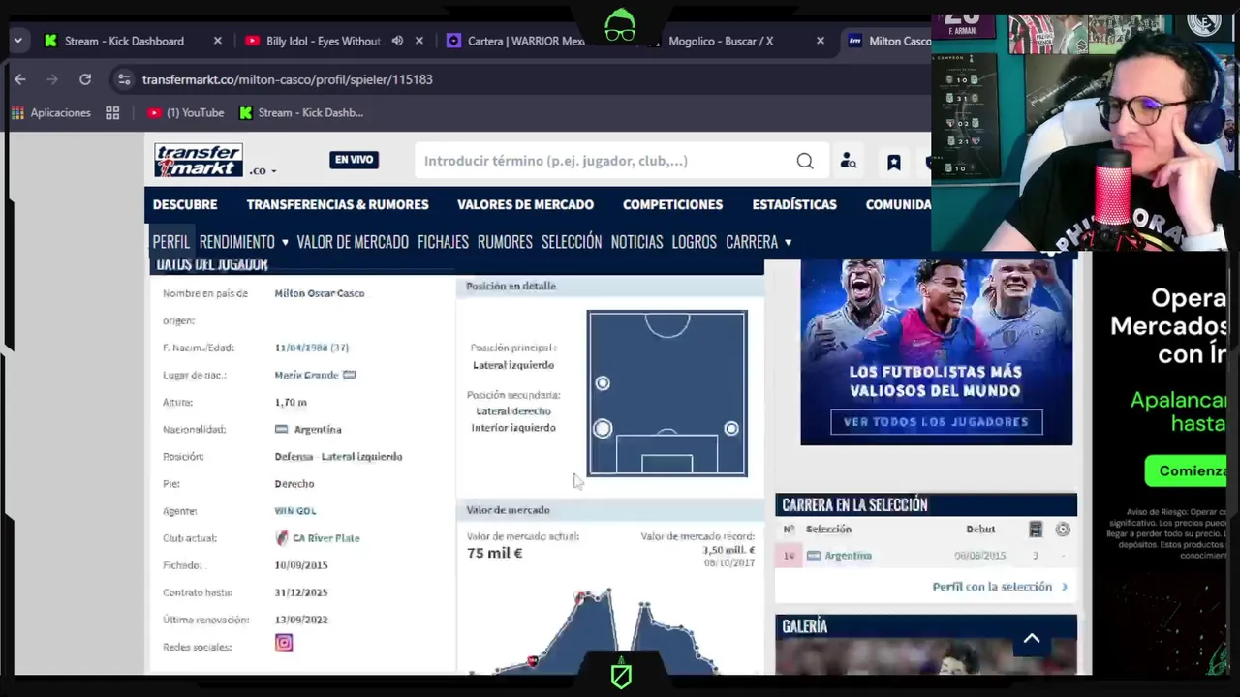Viewport: 1240px width, 697px height.
Task: Open TRANSFERENCIAS & RUMORES menu
Action: (337, 204)
